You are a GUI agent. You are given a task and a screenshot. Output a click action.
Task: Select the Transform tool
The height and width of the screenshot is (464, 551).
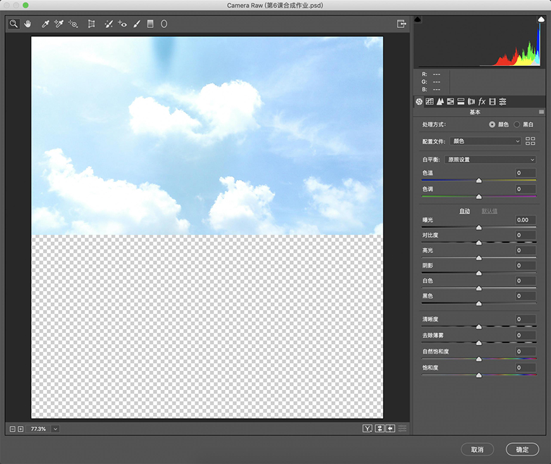[91, 24]
